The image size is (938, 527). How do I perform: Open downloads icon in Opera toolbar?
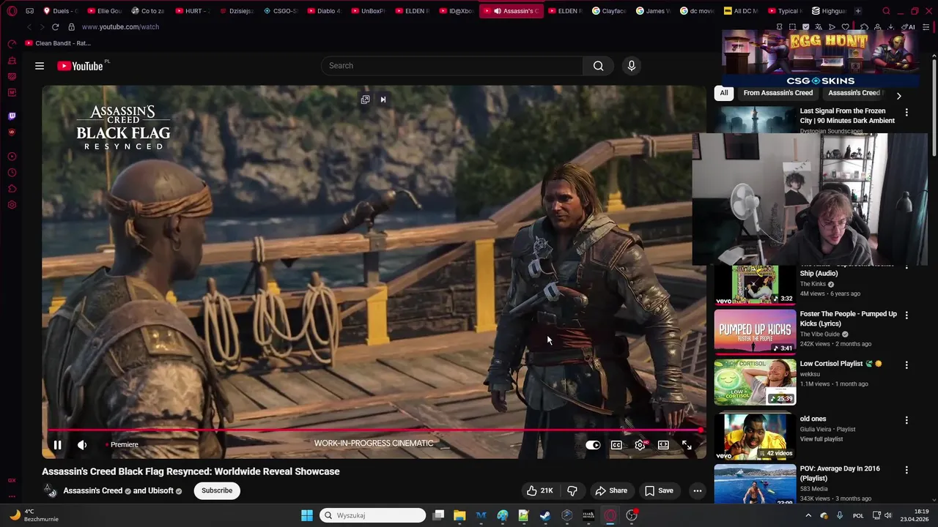tap(891, 27)
